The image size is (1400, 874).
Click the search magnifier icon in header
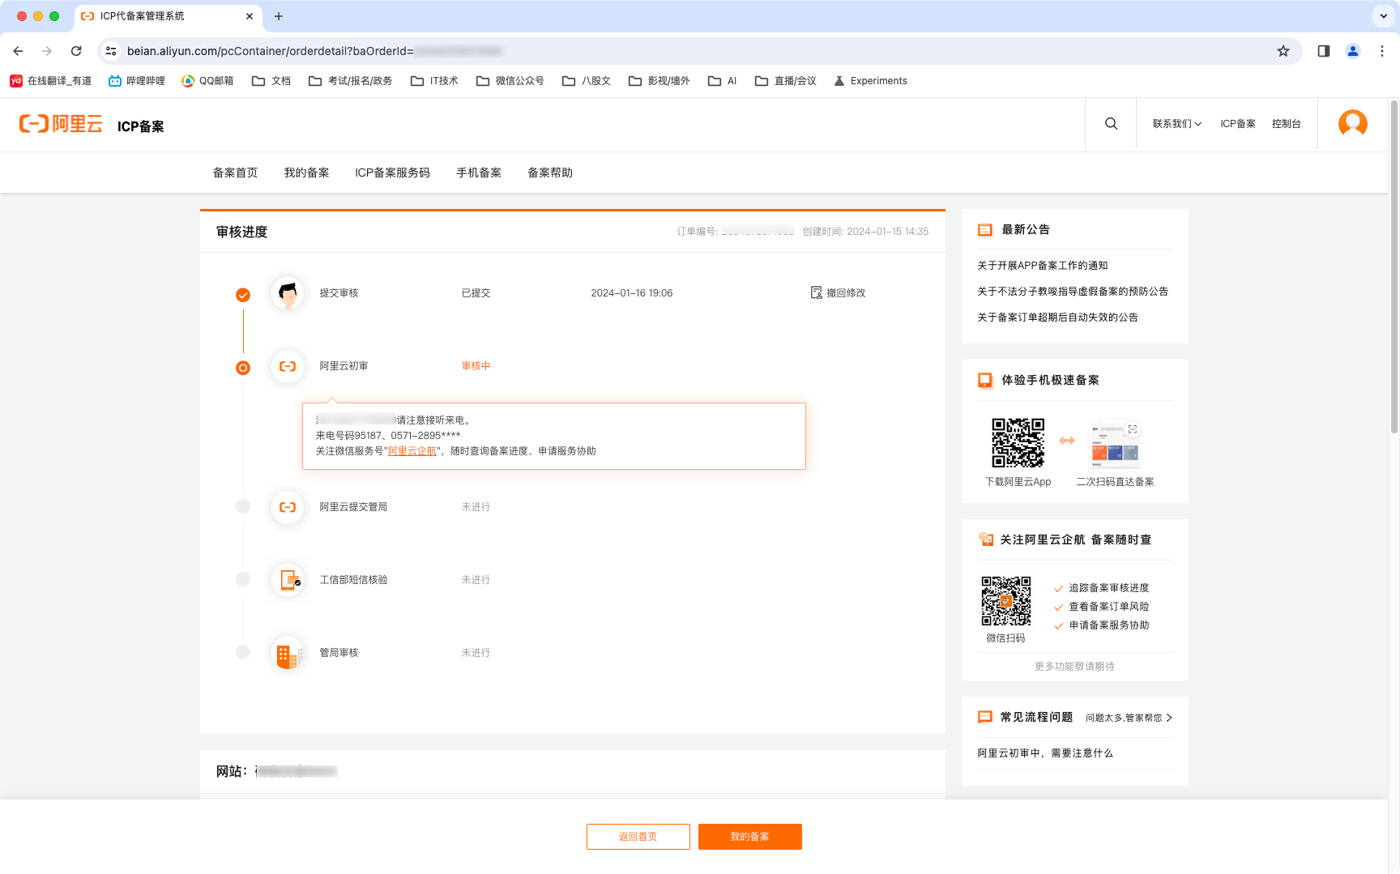coord(1111,124)
